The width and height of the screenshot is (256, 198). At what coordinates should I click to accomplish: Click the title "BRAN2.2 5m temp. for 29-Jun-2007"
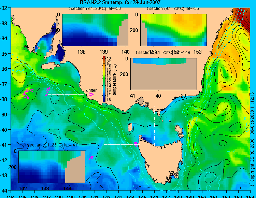point(120,2)
